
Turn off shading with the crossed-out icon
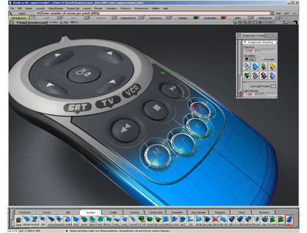(x=247, y=76)
